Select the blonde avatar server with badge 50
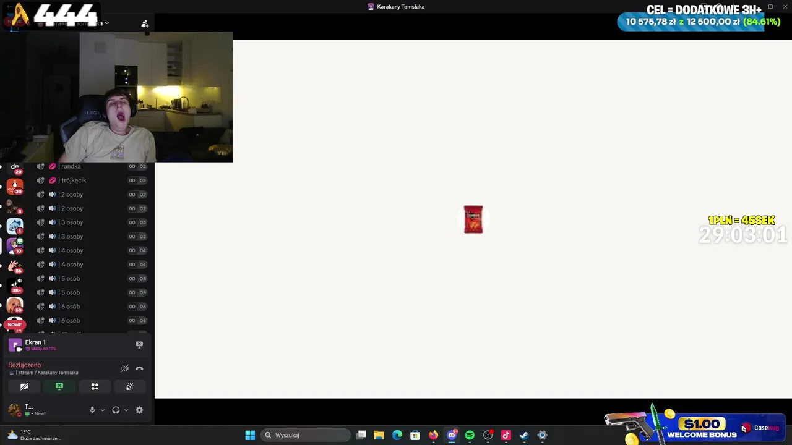The height and width of the screenshot is (445, 792). click(15, 305)
